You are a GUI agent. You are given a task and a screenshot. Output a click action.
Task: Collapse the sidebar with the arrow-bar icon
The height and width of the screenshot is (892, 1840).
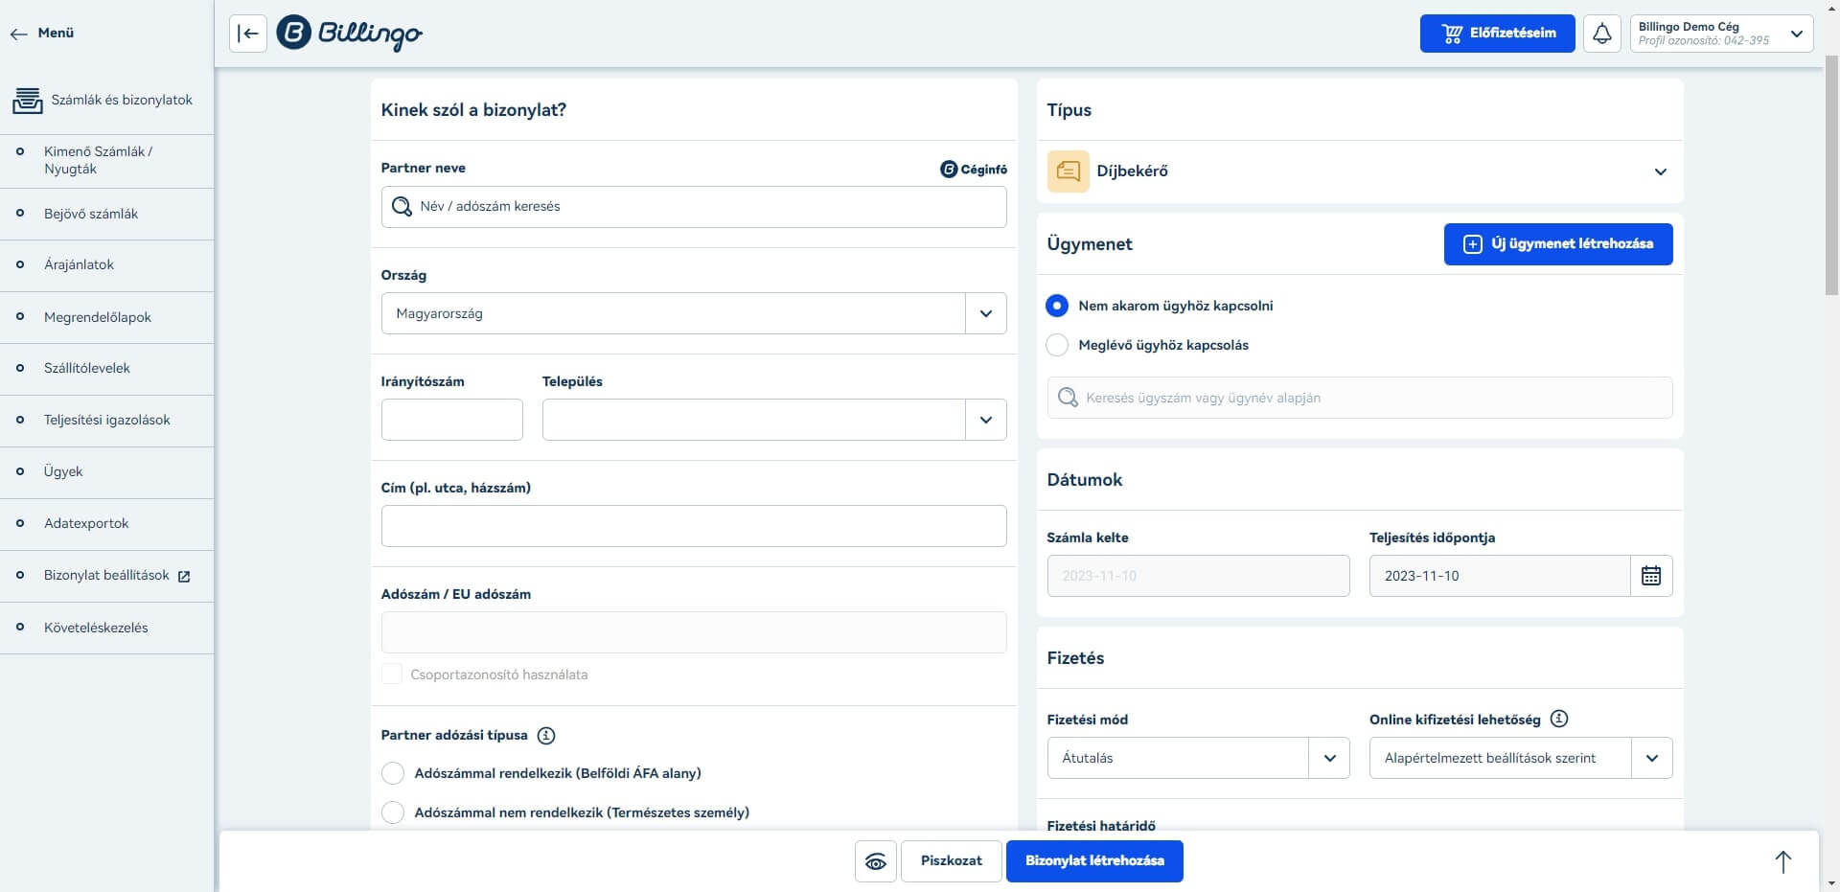pyautogui.click(x=248, y=34)
